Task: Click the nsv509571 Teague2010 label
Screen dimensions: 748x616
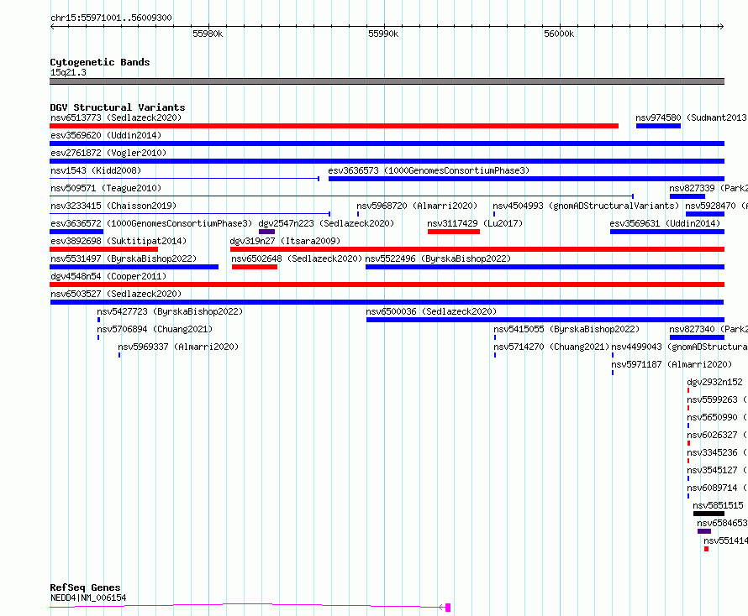Action: pos(106,188)
